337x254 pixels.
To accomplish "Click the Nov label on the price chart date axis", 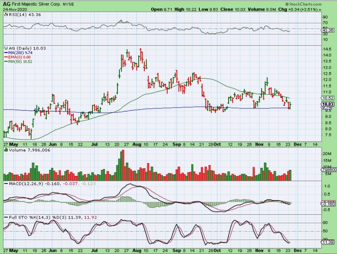I will [x=259, y=144].
